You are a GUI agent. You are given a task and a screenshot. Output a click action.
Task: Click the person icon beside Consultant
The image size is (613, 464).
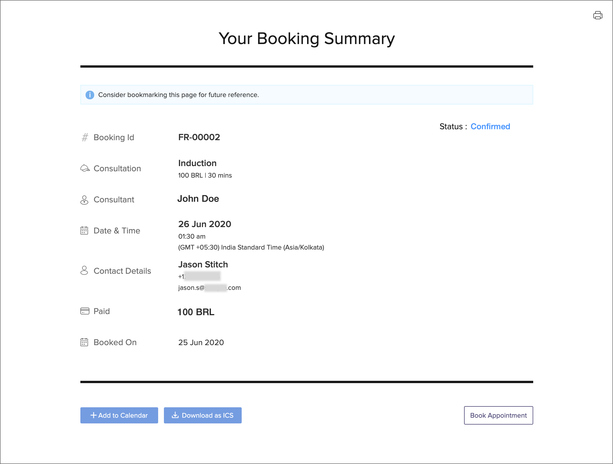click(x=84, y=199)
